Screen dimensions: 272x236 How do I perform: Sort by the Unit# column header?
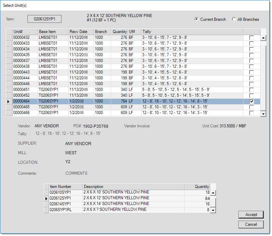tap(25, 32)
